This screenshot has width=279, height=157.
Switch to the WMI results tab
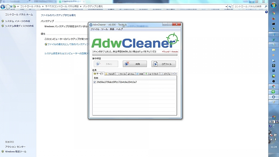pos(139,74)
